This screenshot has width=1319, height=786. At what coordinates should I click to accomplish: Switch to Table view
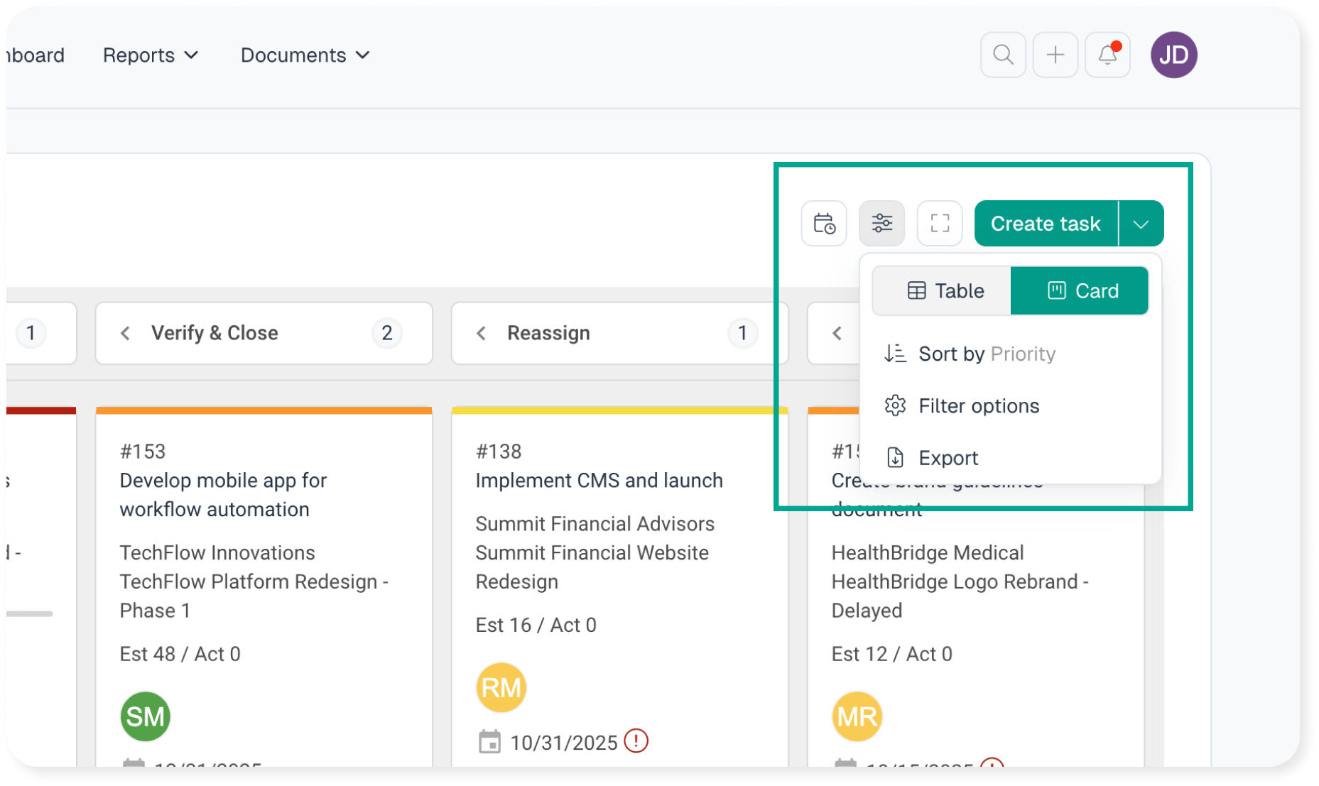pos(943,290)
